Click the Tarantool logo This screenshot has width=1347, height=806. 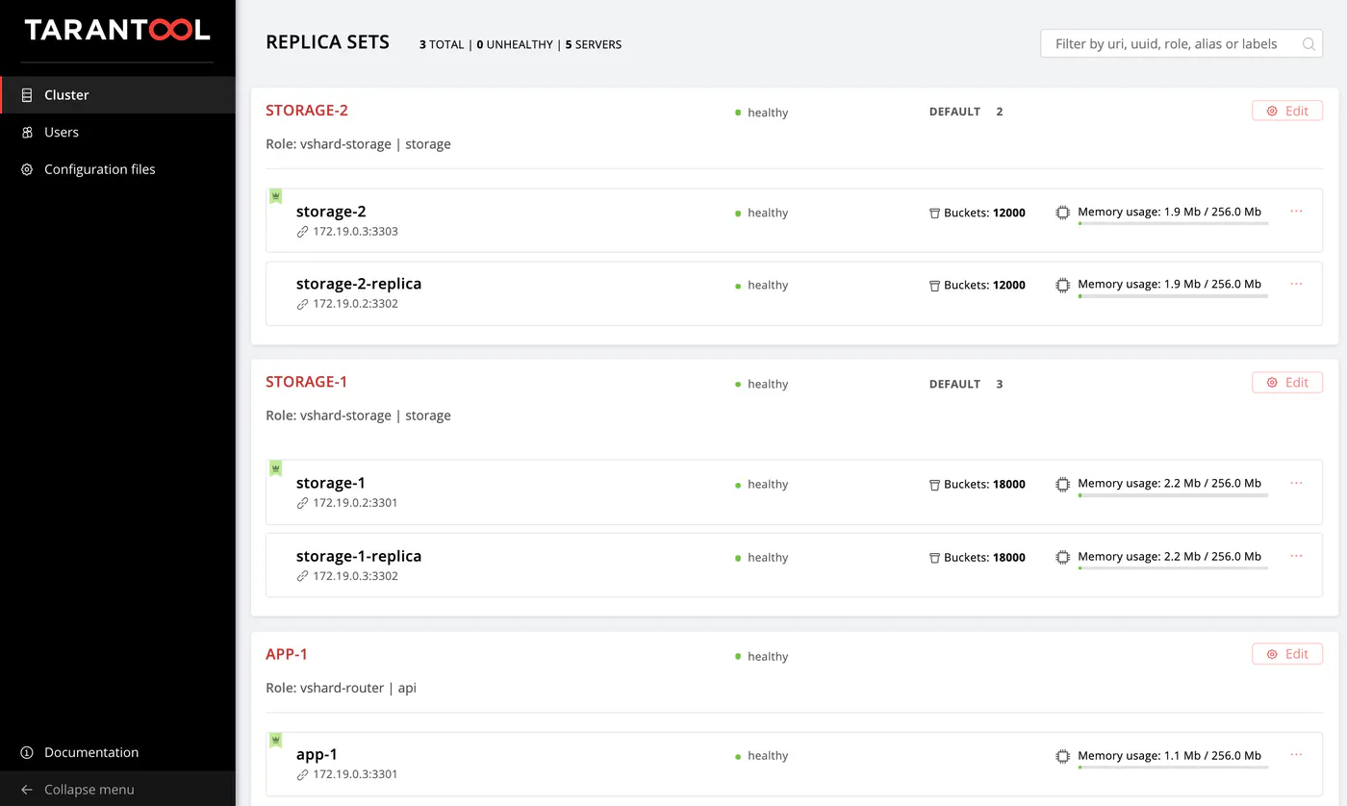(x=117, y=31)
